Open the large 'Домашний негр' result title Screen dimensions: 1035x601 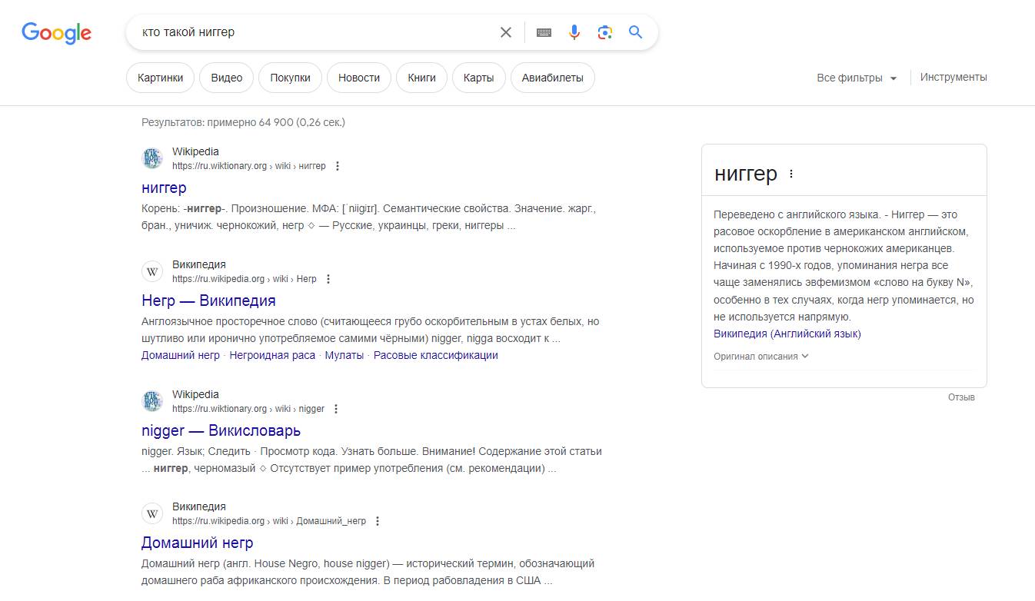click(x=197, y=543)
